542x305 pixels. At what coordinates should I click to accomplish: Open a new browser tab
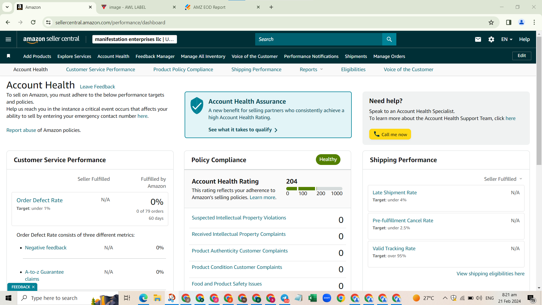click(x=271, y=7)
